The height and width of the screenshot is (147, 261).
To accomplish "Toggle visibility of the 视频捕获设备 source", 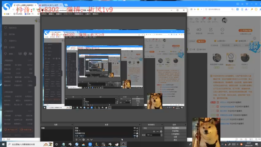I will [135, 133].
